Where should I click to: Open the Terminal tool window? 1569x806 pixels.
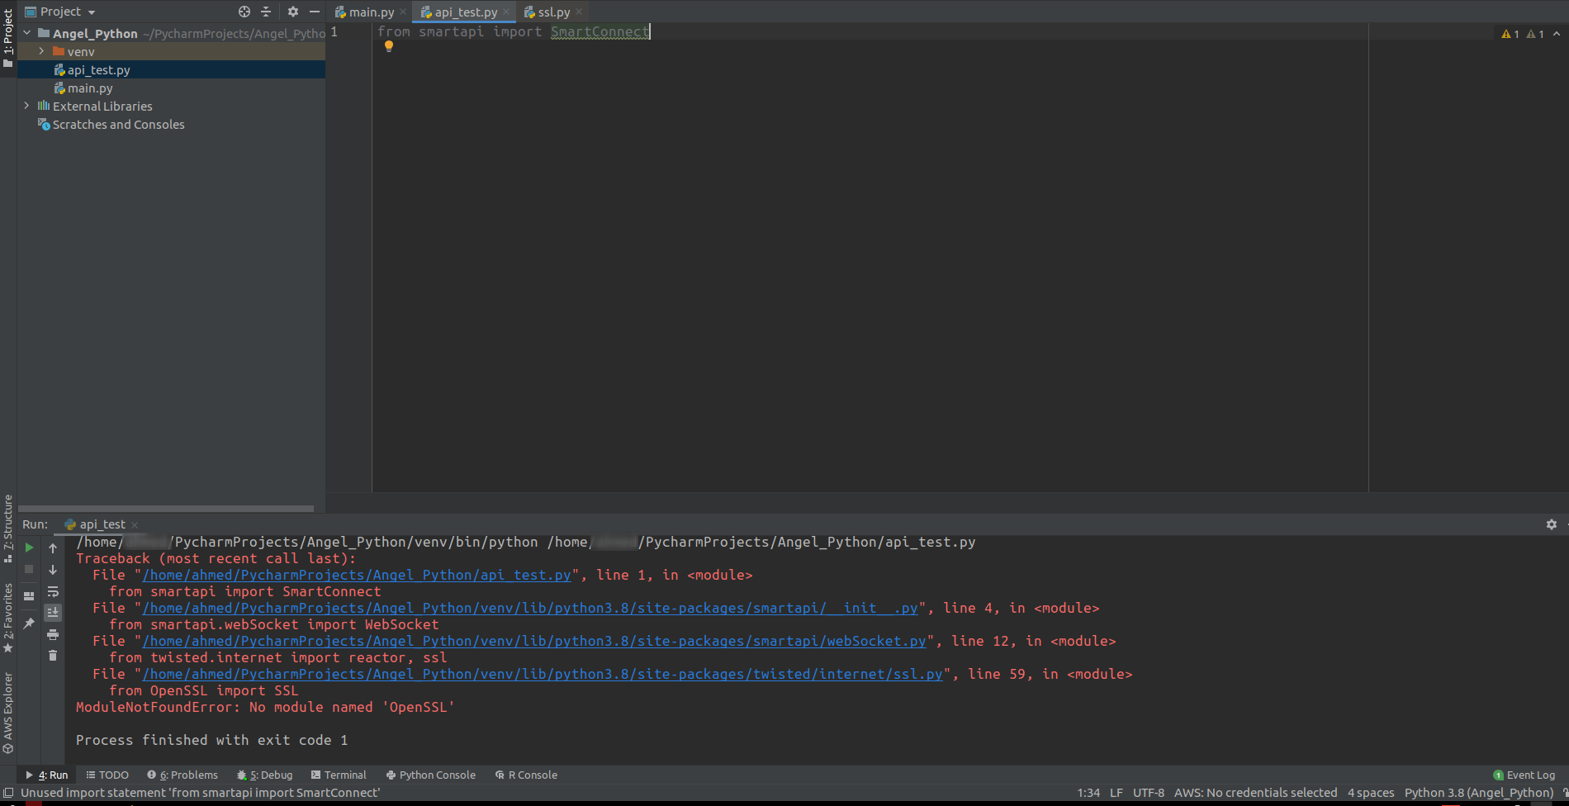coord(339,775)
